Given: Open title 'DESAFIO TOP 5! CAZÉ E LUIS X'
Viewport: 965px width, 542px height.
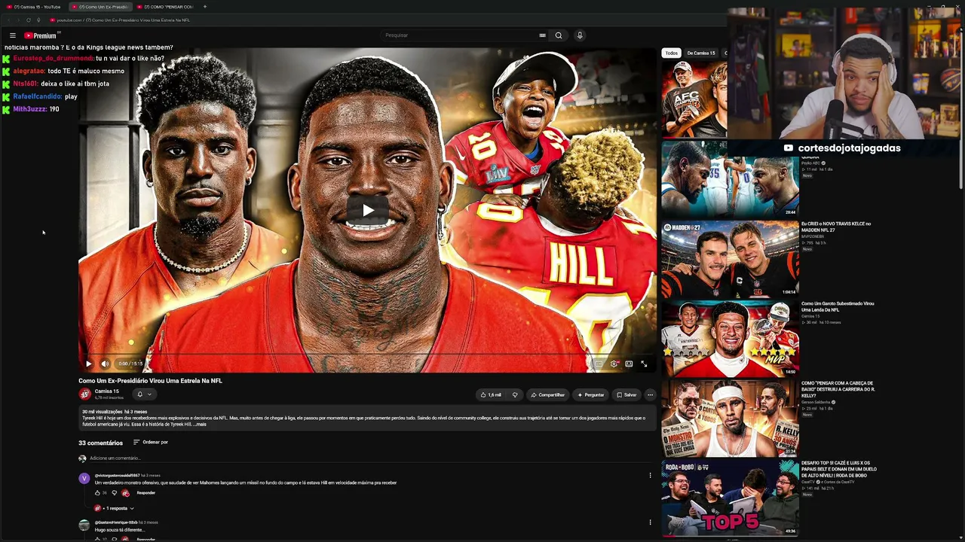Looking at the screenshot, I should coord(839,469).
